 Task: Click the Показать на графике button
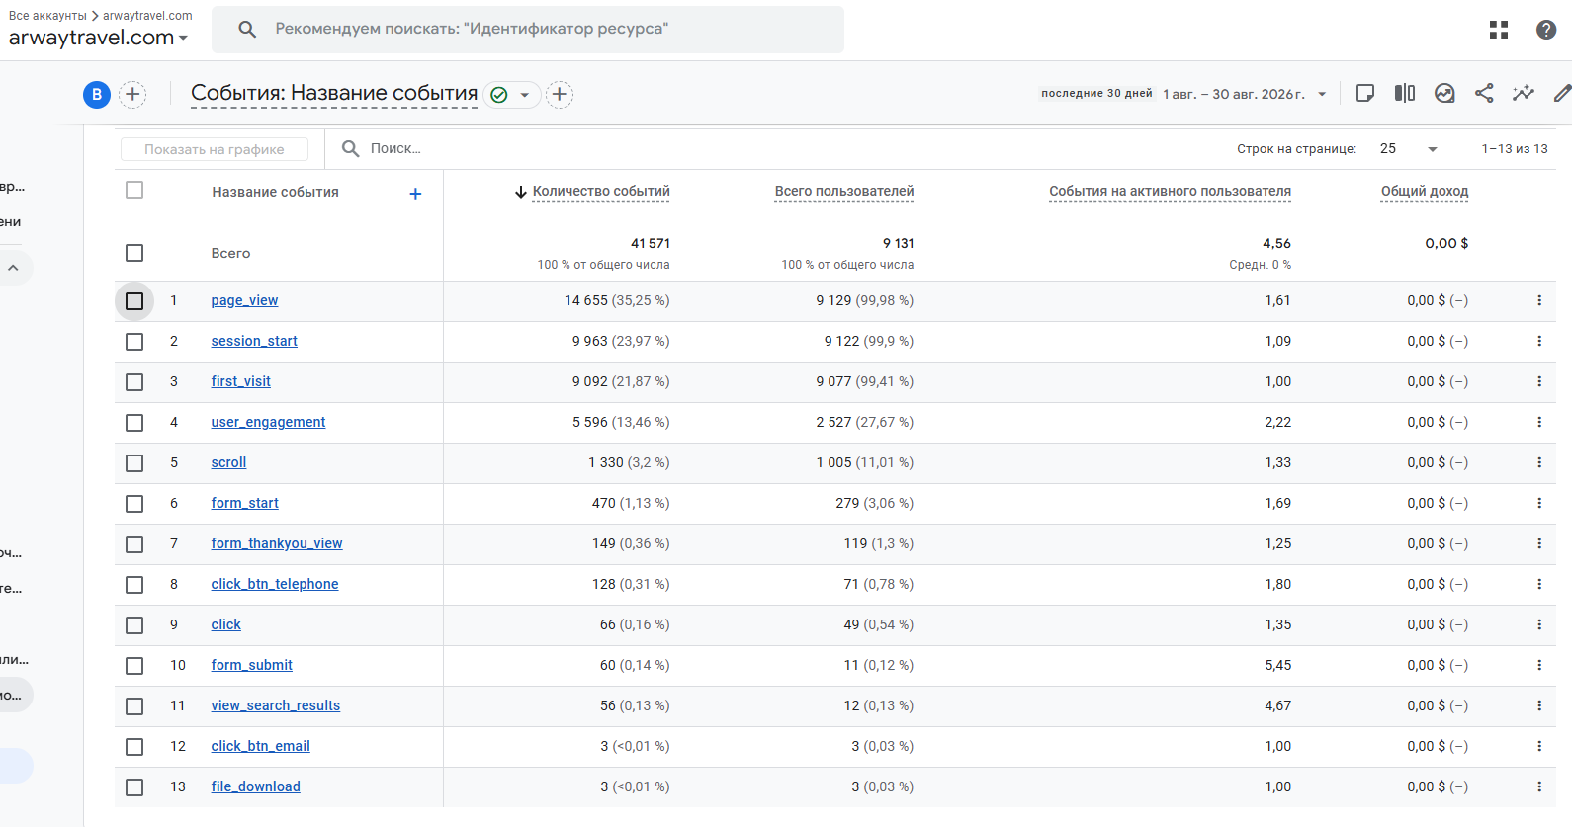tap(215, 149)
